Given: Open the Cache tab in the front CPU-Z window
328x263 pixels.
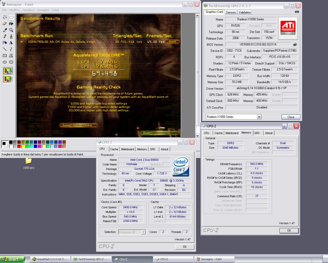Looking at the screenshot, I should (x=114, y=149).
